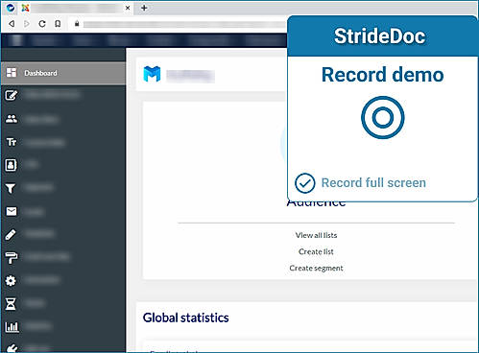Open the people group sidebar icon
The width and height of the screenshot is (479, 353).
coord(12,119)
